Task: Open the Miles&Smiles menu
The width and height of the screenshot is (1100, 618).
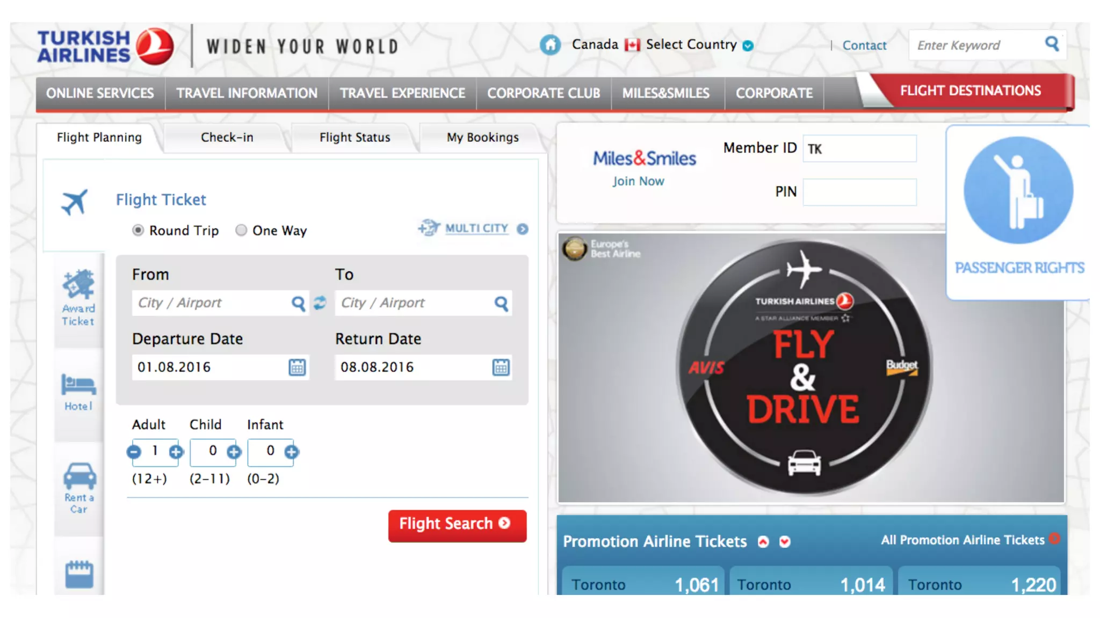Action: [665, 93]
